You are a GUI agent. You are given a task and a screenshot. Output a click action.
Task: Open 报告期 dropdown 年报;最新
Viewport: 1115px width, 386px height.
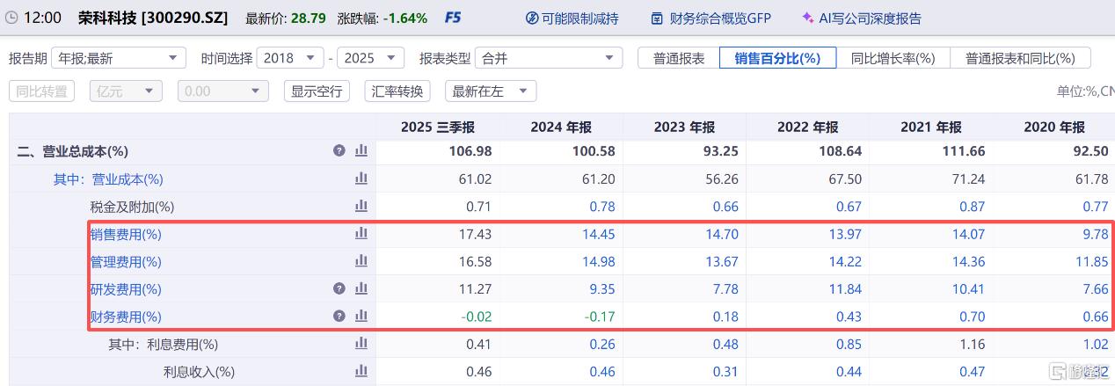point(119,58)
